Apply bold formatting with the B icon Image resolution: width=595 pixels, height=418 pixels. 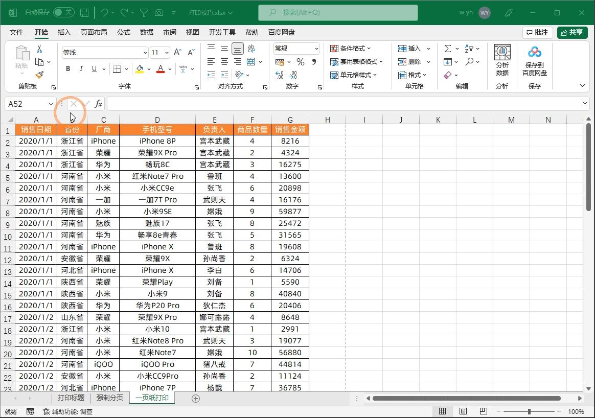[68, 68]
